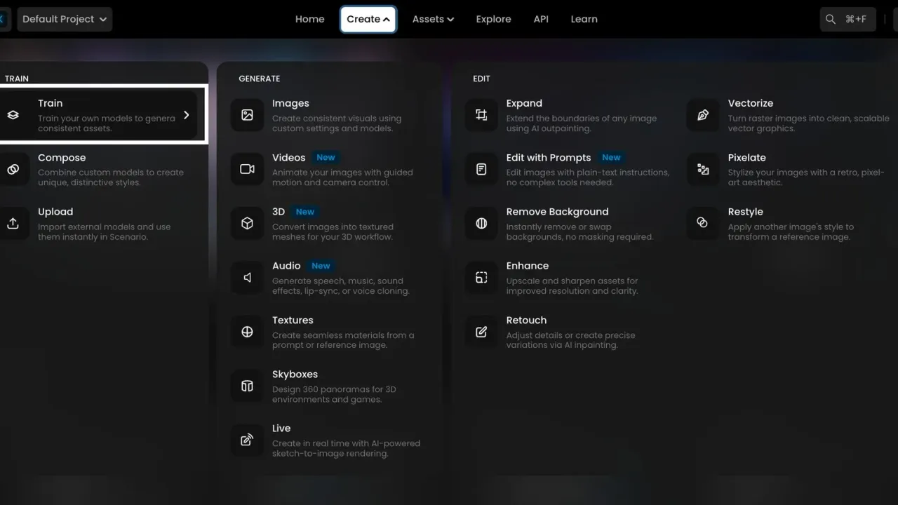Collapse the Create menu
The height and width of the screenshot is (505, 898).
click(368, 20)
